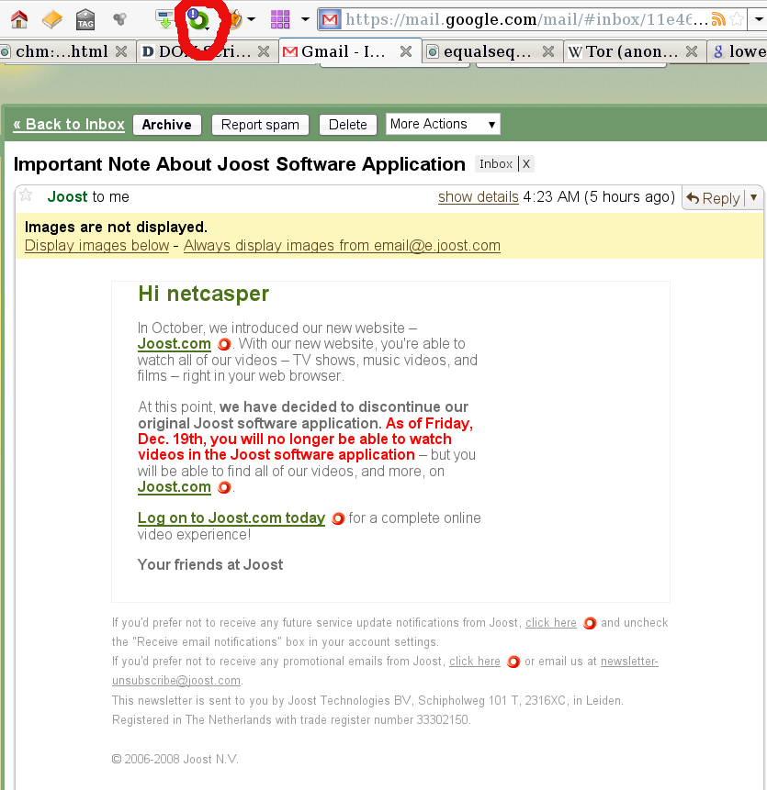The image size is (767, 790).
Task: Click 'Display images below' link
Action: (x=96, y=245)
